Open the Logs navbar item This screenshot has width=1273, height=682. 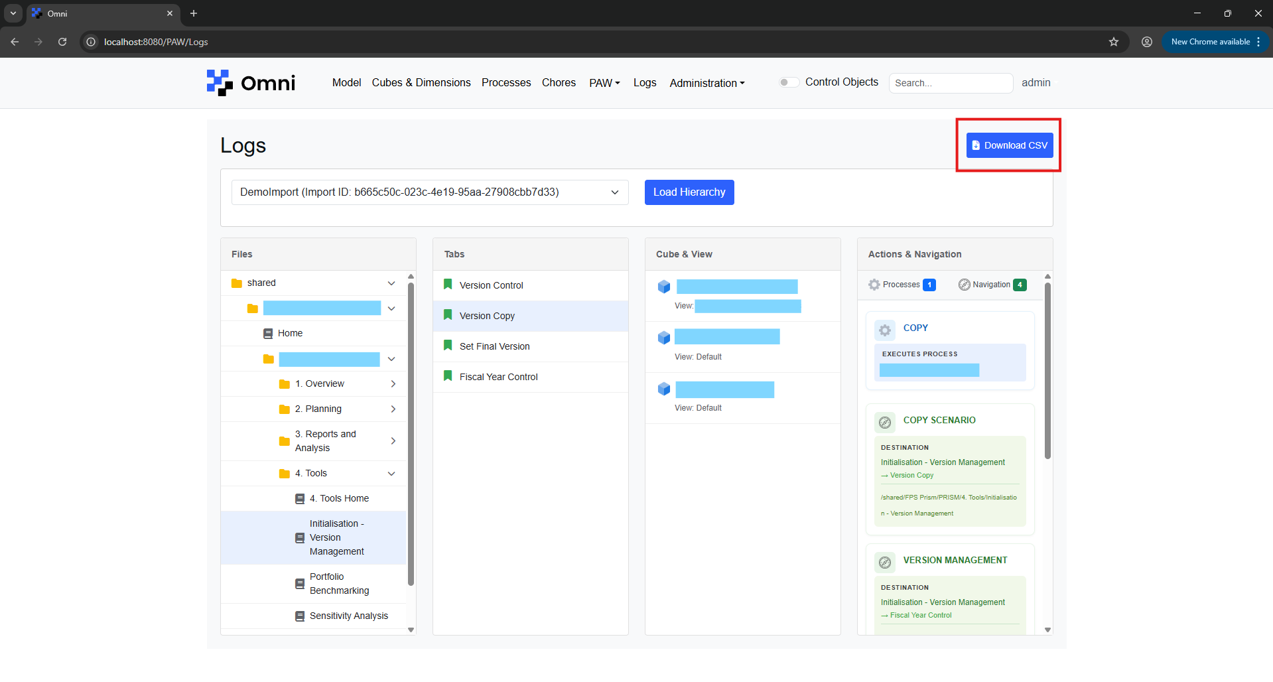(645, 82)
